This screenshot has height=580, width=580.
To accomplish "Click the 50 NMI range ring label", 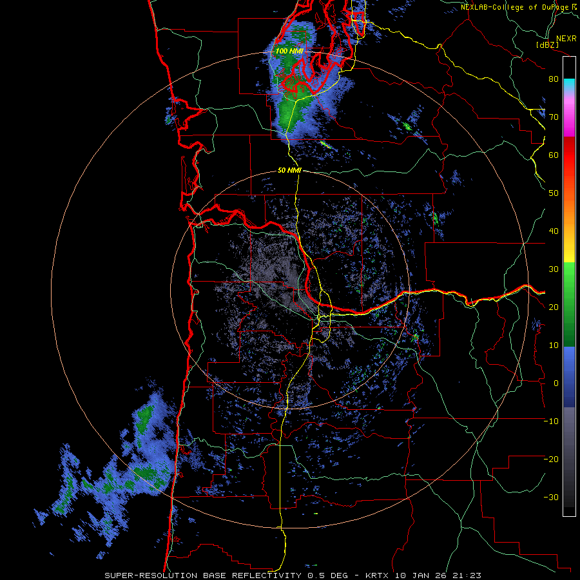I will (289, 171).
